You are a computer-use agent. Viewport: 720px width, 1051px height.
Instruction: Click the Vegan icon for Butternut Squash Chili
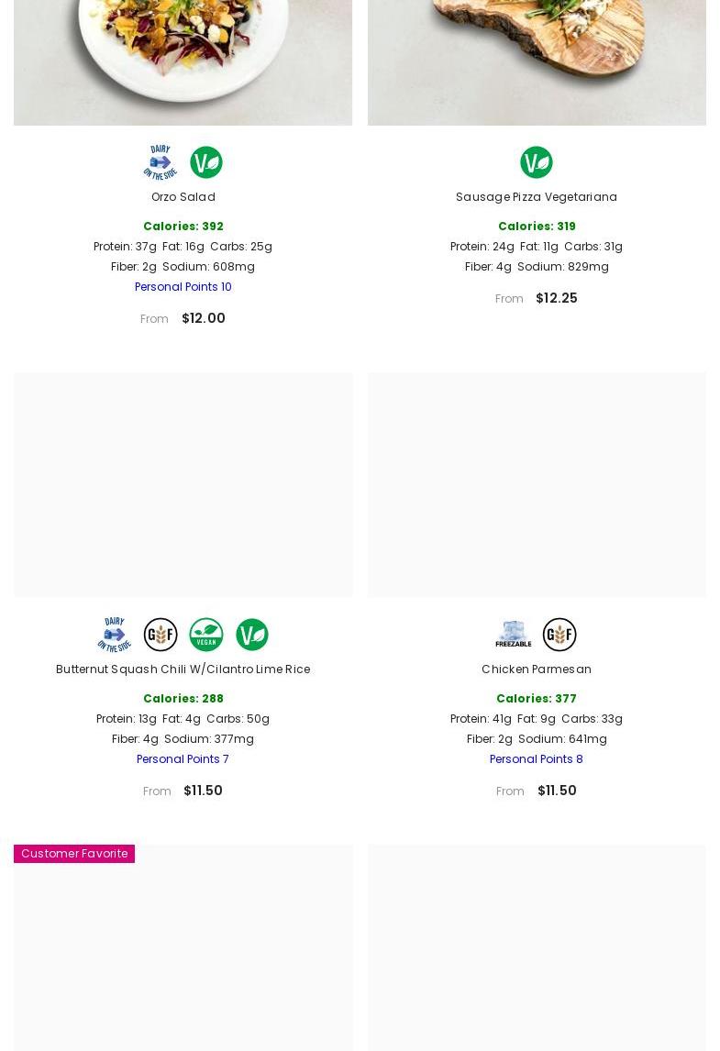click(x=206, y=635)
